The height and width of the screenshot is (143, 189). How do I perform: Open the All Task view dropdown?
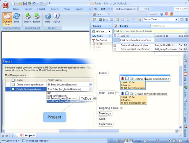(x=110, y=32)
